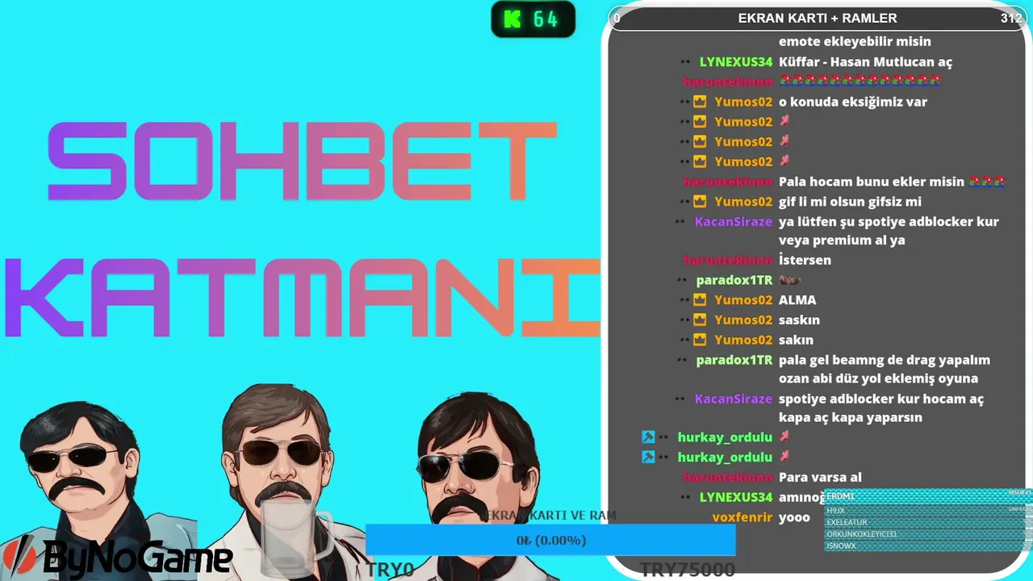Click the goal count '312' in the header
1033x581 pixels.
pos(1011,19)
